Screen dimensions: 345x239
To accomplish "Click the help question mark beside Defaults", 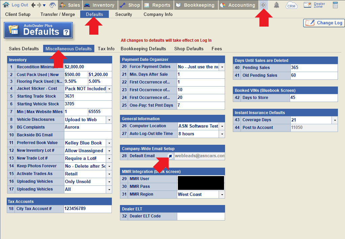I will coord(66,32).
